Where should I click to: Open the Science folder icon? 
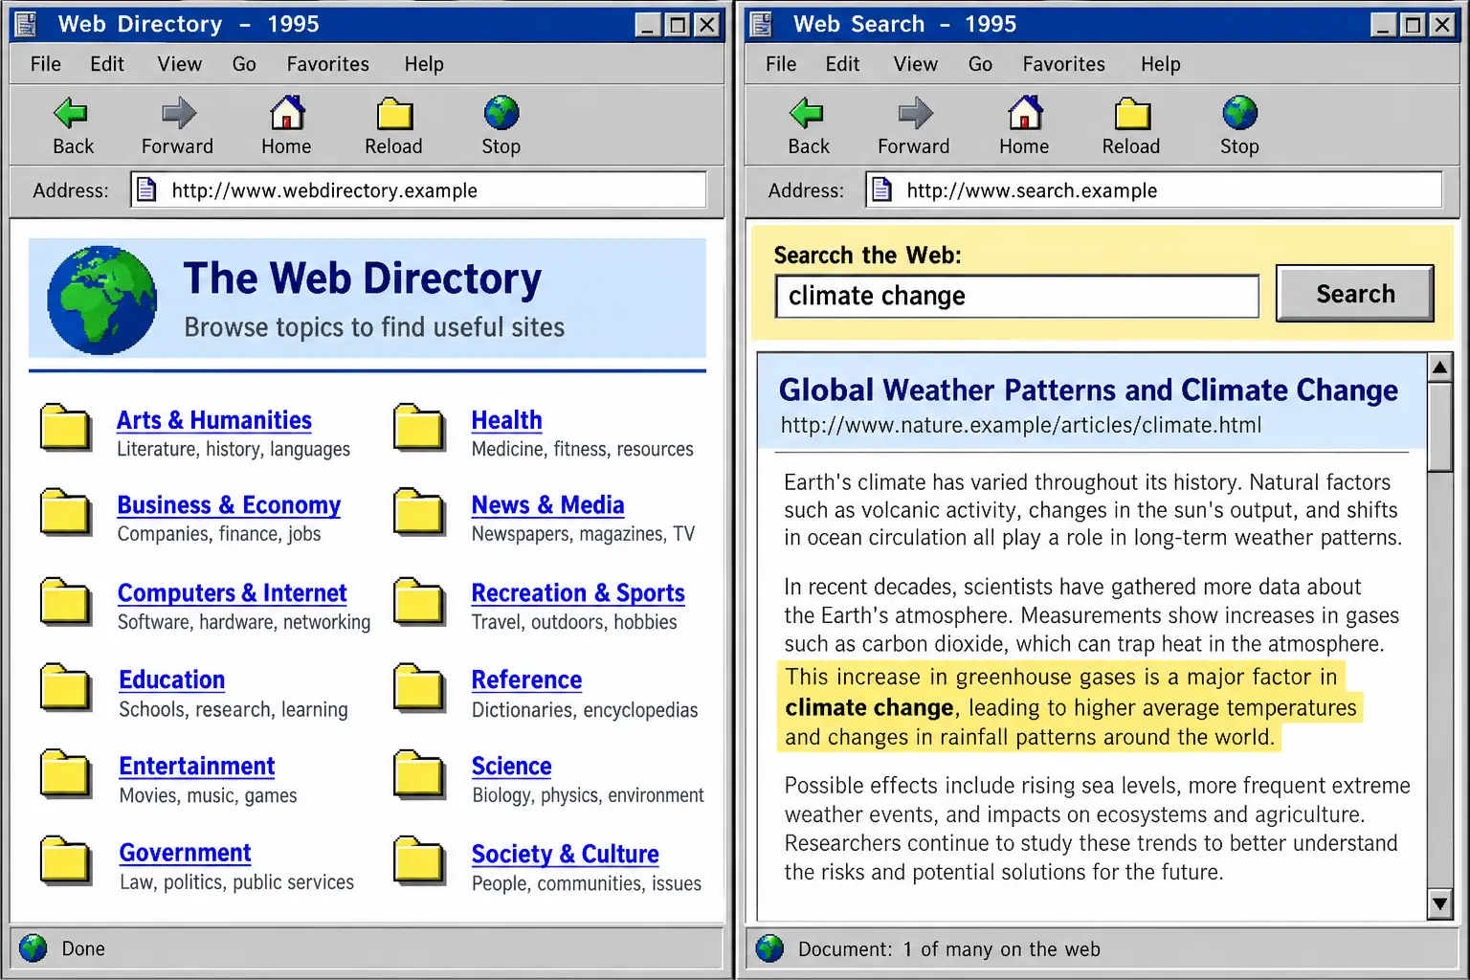tap(420, 774)
